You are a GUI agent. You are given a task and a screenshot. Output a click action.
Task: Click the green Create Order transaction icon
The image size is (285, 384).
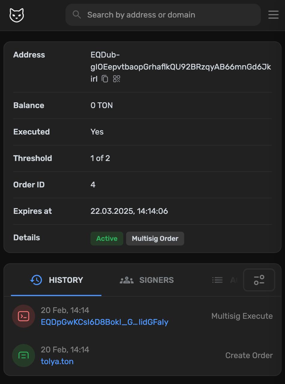click(23, 355)
